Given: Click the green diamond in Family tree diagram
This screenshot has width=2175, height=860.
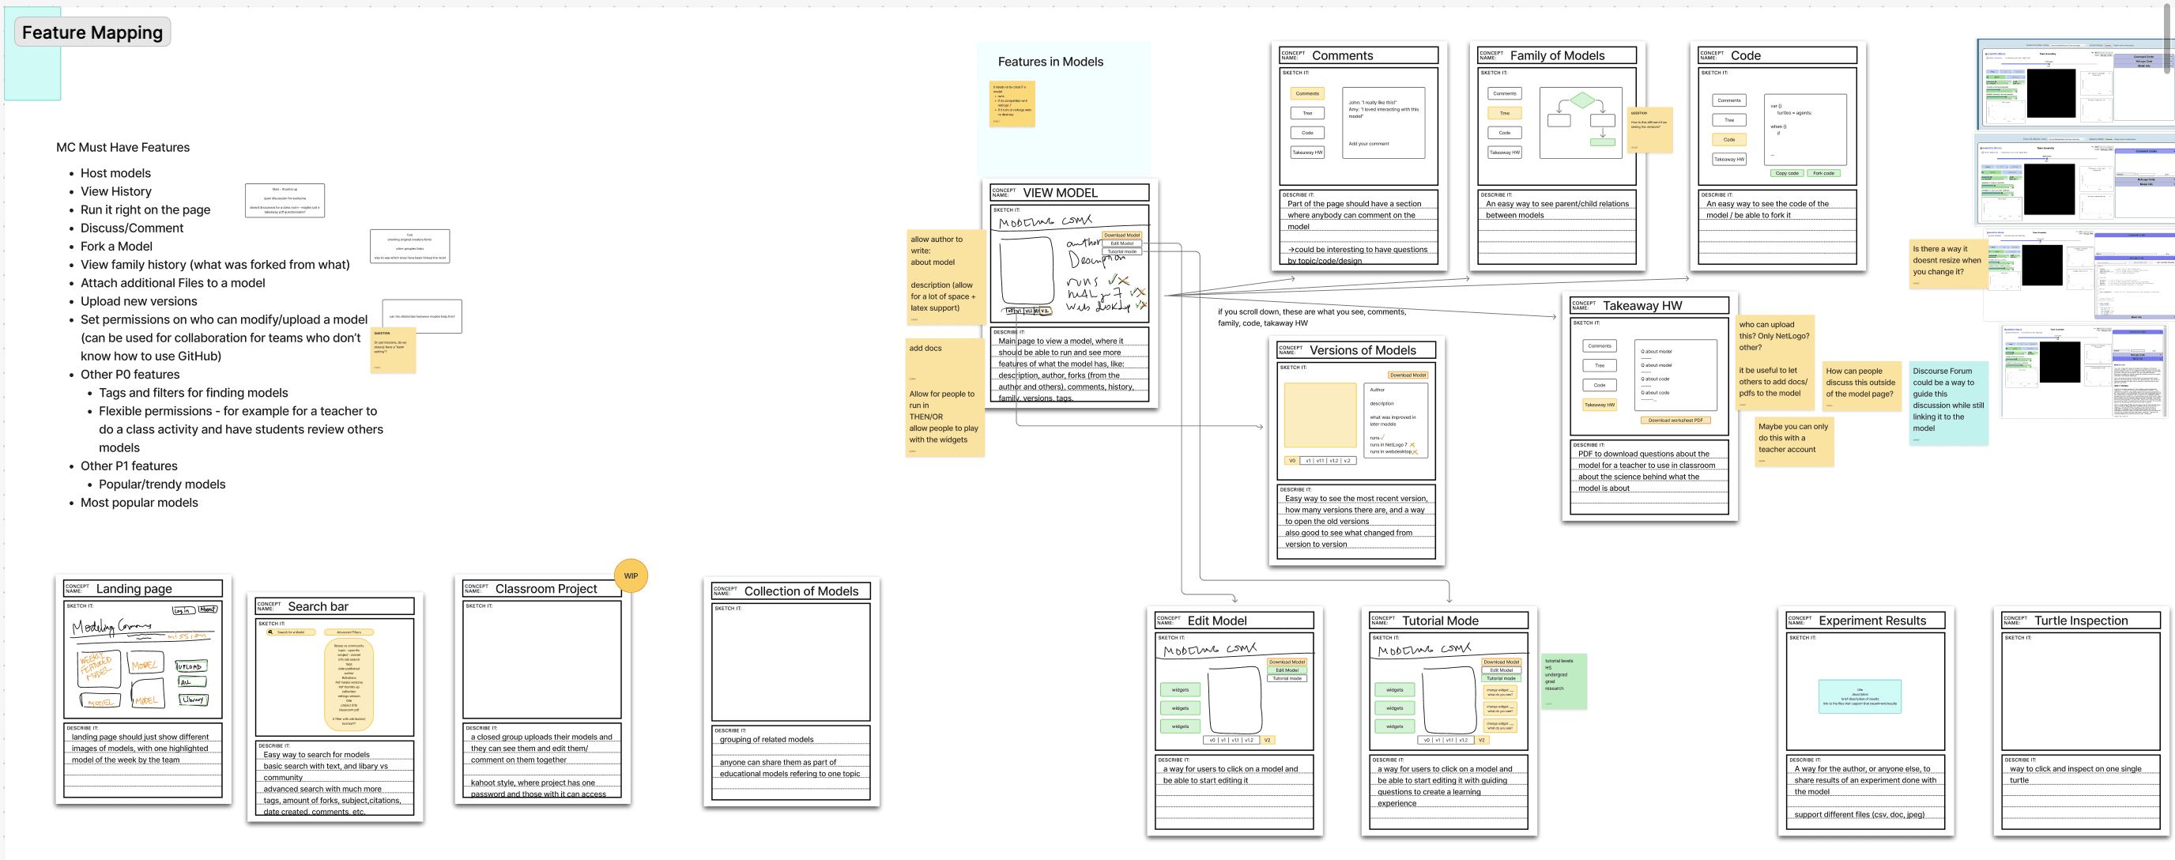Looking at the screenshot, I should 1581,100.
